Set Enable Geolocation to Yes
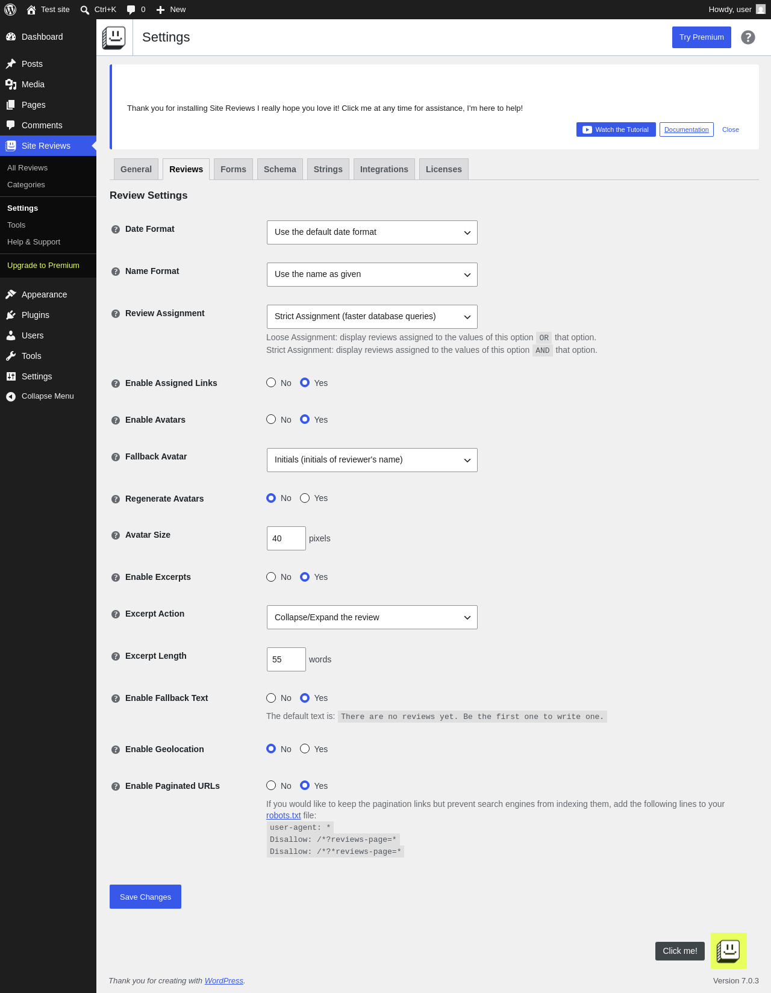The height and width of the screenshot is (993, 771). [x=305, y=749]
